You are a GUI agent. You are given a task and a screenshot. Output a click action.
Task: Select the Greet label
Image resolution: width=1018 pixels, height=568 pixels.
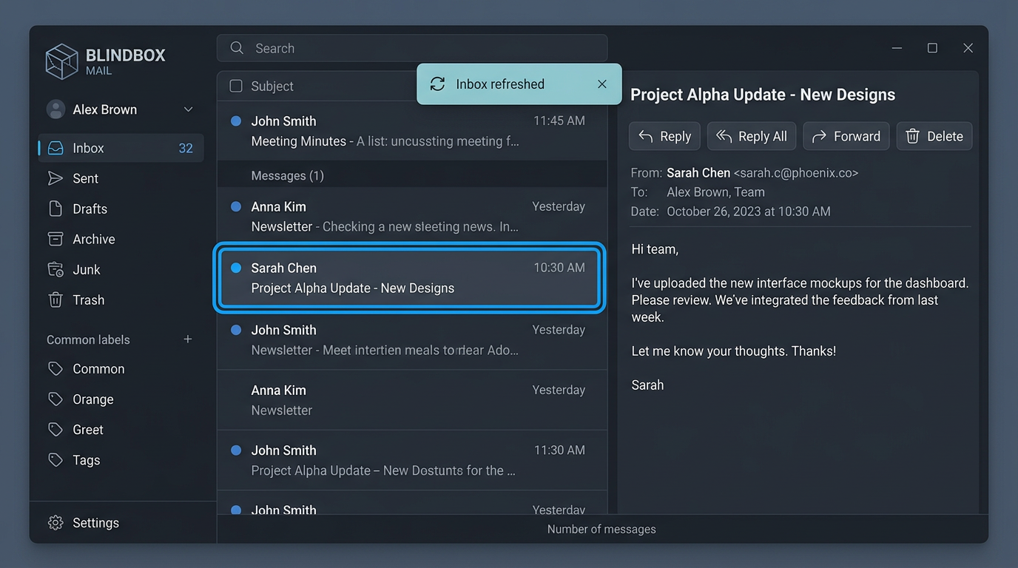coord(88,430)
